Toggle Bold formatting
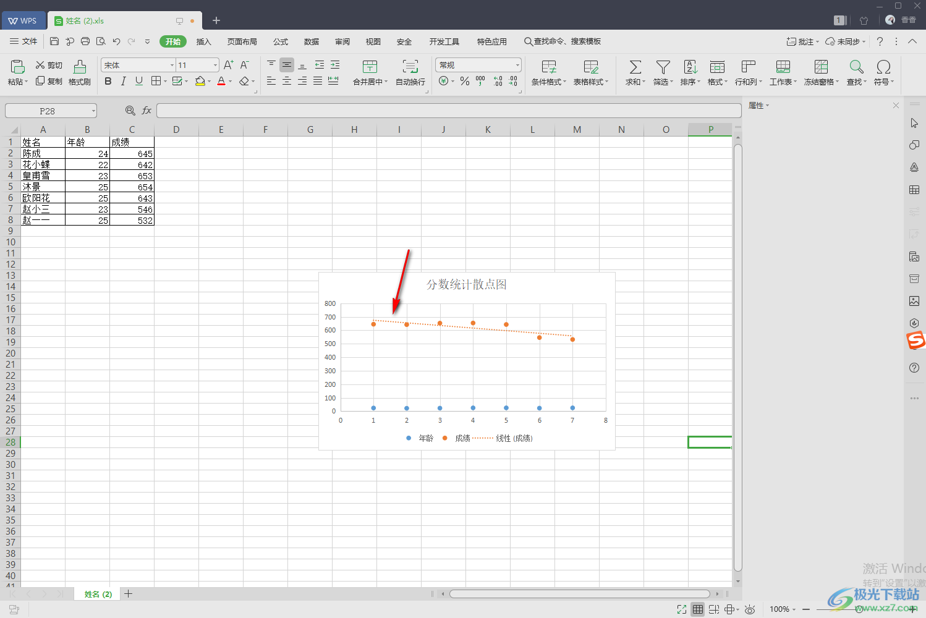 108,81
